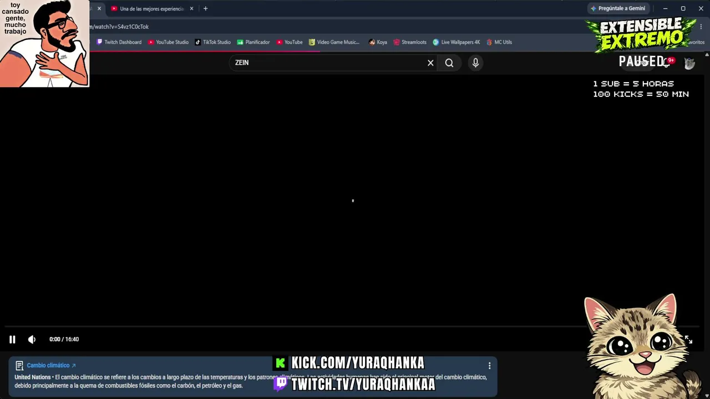Image resolution: width=710 pixels, height=399 pixels.
Task: Mute the video volume
Action: [x=32, y=339]
